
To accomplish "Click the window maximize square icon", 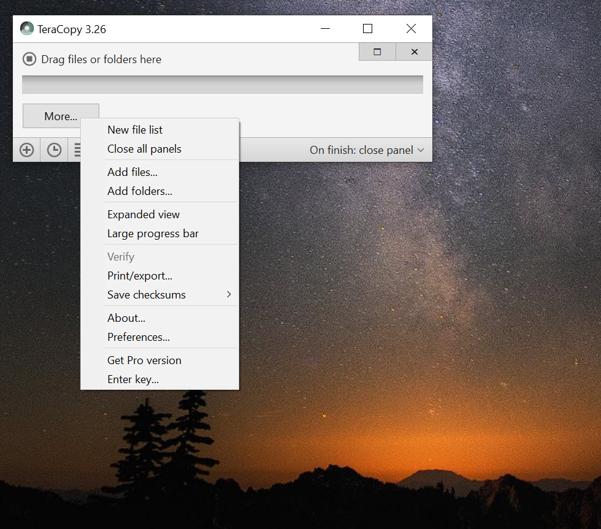I will (x=367, y=29).
